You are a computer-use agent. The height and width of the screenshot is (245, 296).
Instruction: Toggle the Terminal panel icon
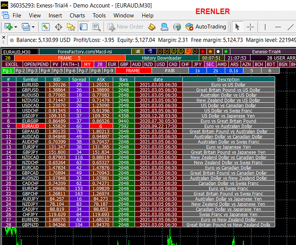pyautogui.click(x=83, y=27)
